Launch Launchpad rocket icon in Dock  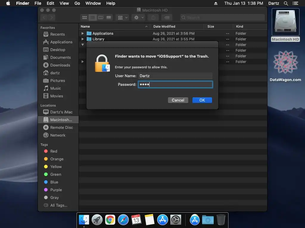pos(97,220)
